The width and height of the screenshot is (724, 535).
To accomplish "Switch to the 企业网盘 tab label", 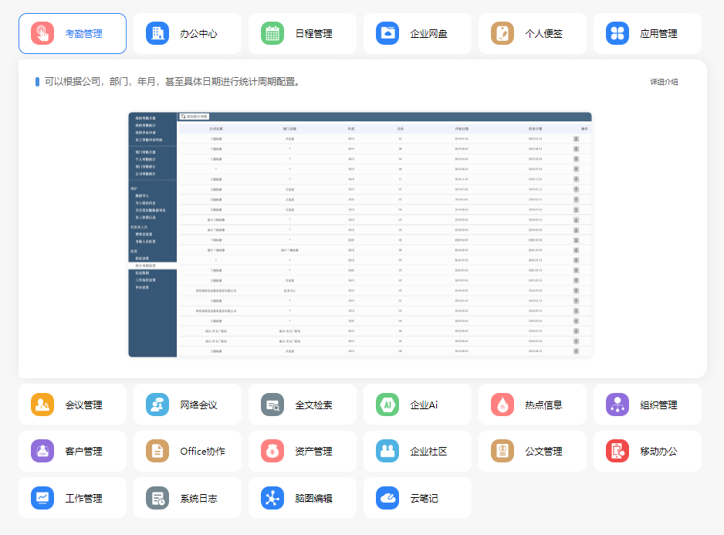I will [428, 34].
